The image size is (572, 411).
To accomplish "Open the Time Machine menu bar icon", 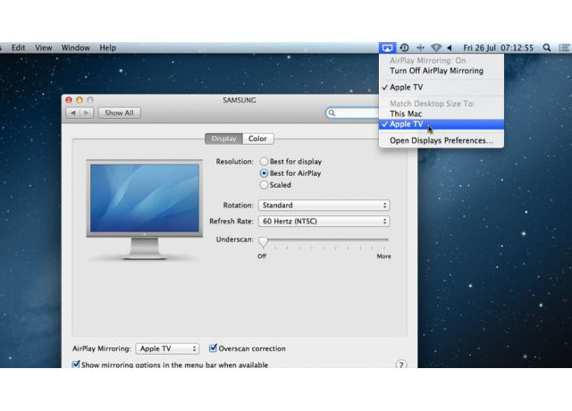I will pos(404,47).
